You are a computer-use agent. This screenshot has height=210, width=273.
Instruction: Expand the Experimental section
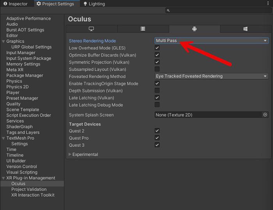pos(70,155)
